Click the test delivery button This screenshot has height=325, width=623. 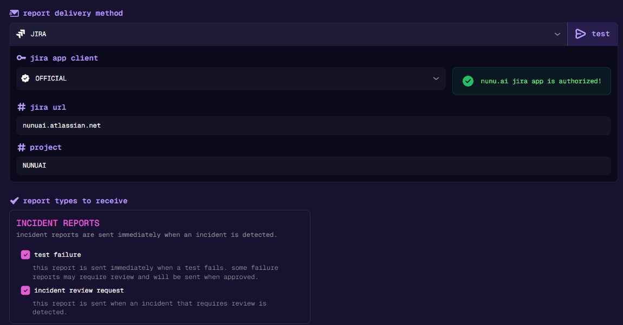(593, 34)
